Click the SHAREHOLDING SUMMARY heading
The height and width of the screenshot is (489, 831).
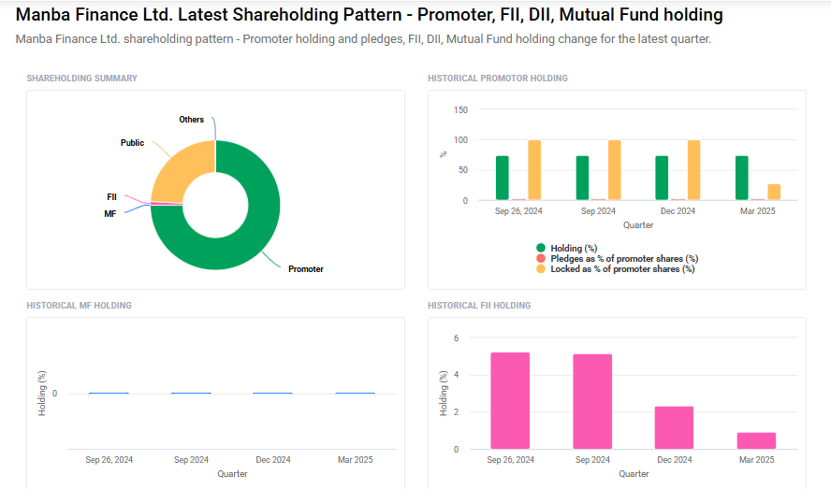[81, 79]
